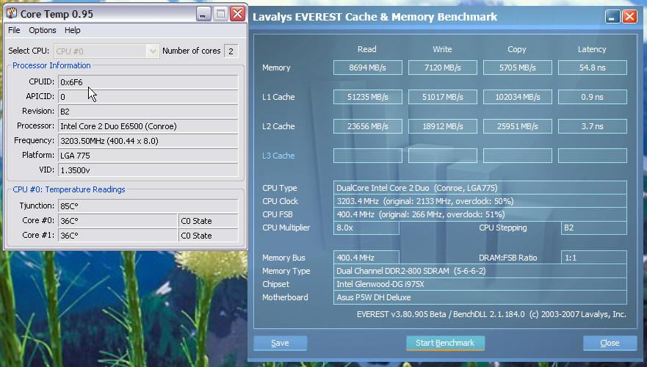The image size is (647, 367).
Task: Click the CPUID field showing 0x6F6
Action: click(148, 82)
